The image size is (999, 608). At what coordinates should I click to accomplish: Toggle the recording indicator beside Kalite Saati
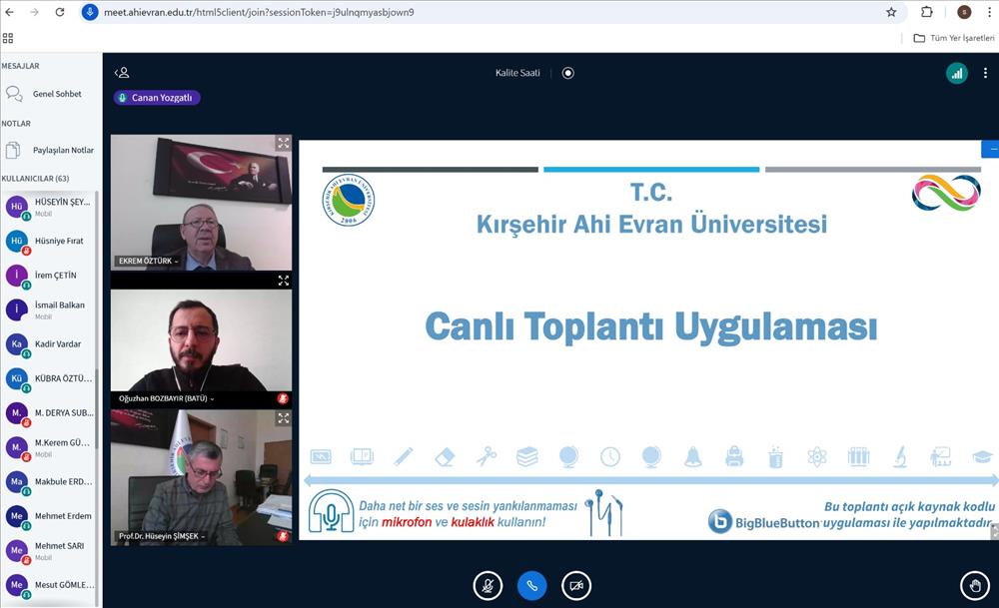[x=567, y=73]
